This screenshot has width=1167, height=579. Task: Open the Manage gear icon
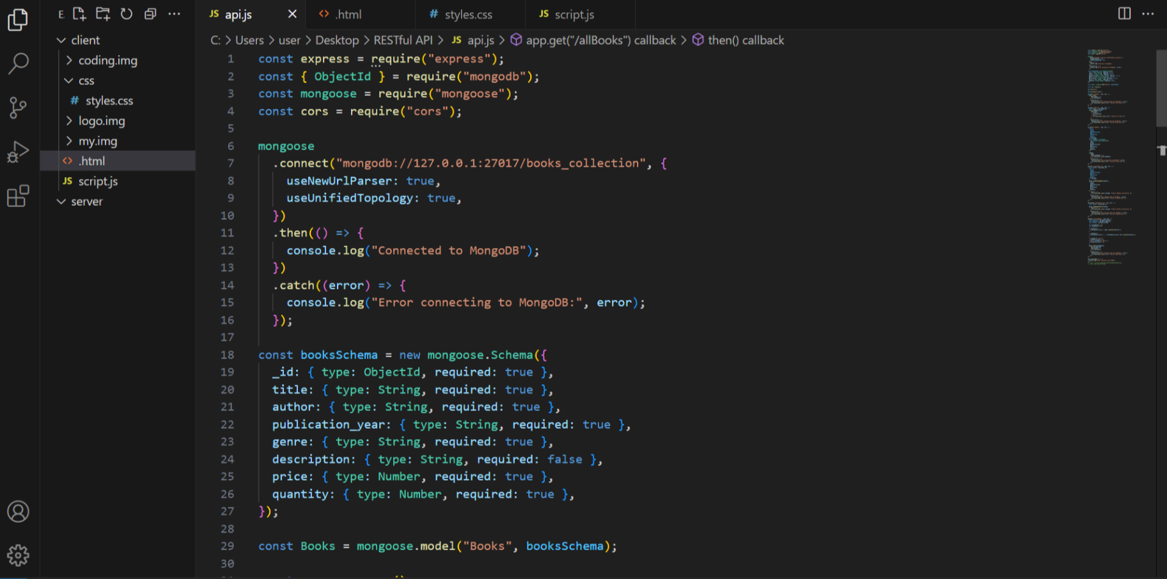[18, 555]
